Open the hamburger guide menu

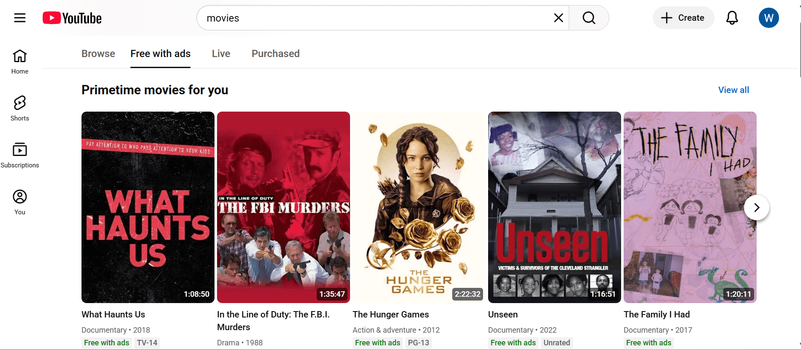pyautogui.click(x=20, y=18)
